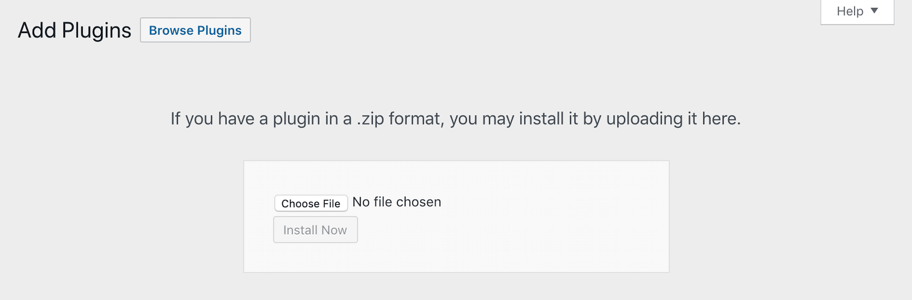
Task: Start plugin installation with Install Now
Action: coord(315,230)
